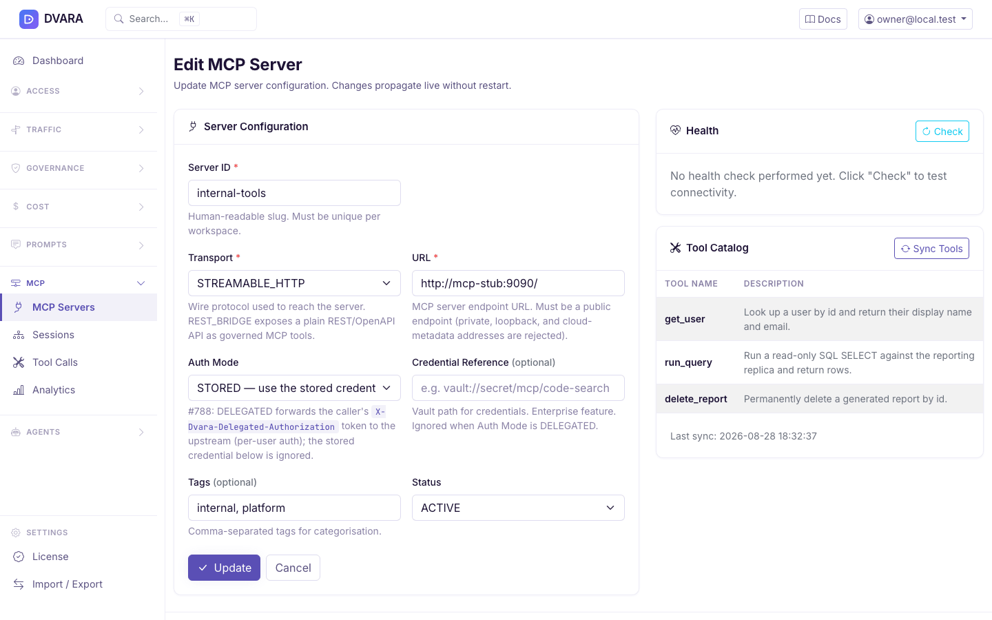Select the get_user tool row

[x=820, y=319]
